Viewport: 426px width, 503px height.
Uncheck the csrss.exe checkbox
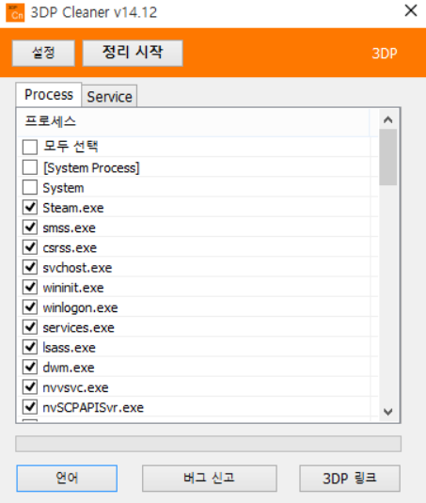click(x=30, y=247)
